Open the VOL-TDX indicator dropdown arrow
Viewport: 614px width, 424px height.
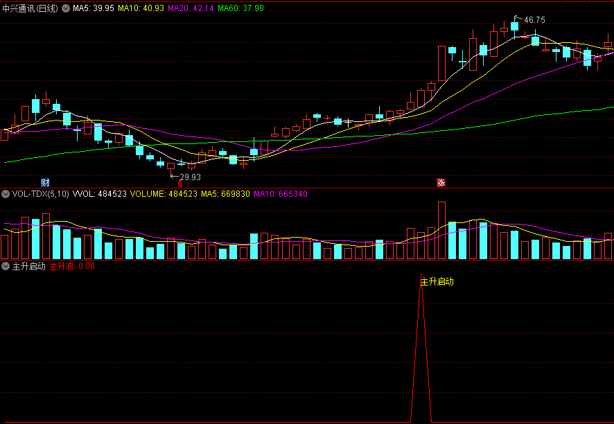[x=6, y=194]
